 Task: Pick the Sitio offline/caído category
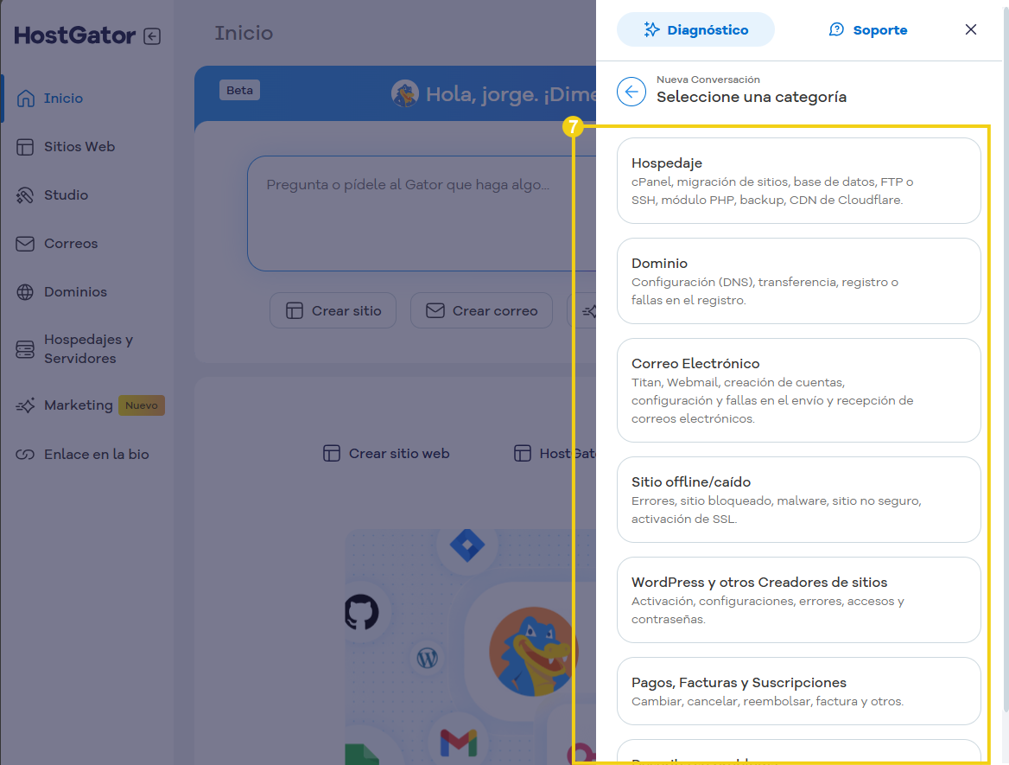click(x=798, y=500)
